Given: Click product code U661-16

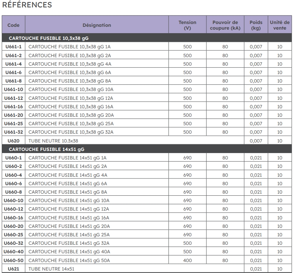Looking at the screenshot, I should [14, 107].
